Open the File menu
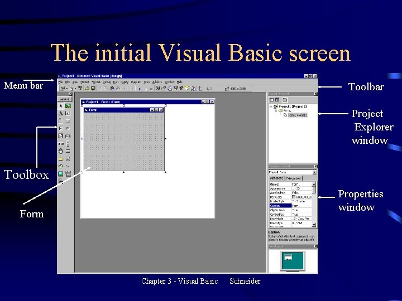The image size is (402, 301). 60,82
